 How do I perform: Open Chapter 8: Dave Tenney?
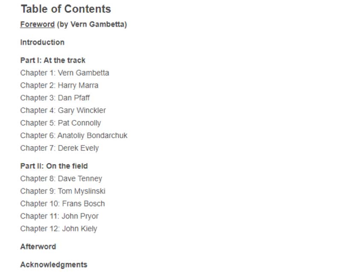point(61,179)
